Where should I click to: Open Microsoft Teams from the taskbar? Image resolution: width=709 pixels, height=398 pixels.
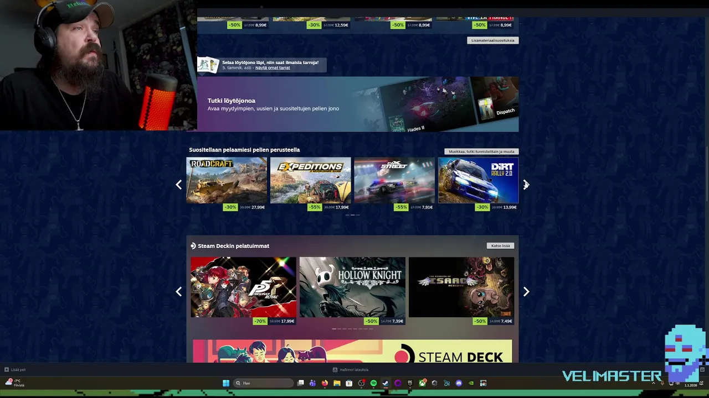pos(312,383)
